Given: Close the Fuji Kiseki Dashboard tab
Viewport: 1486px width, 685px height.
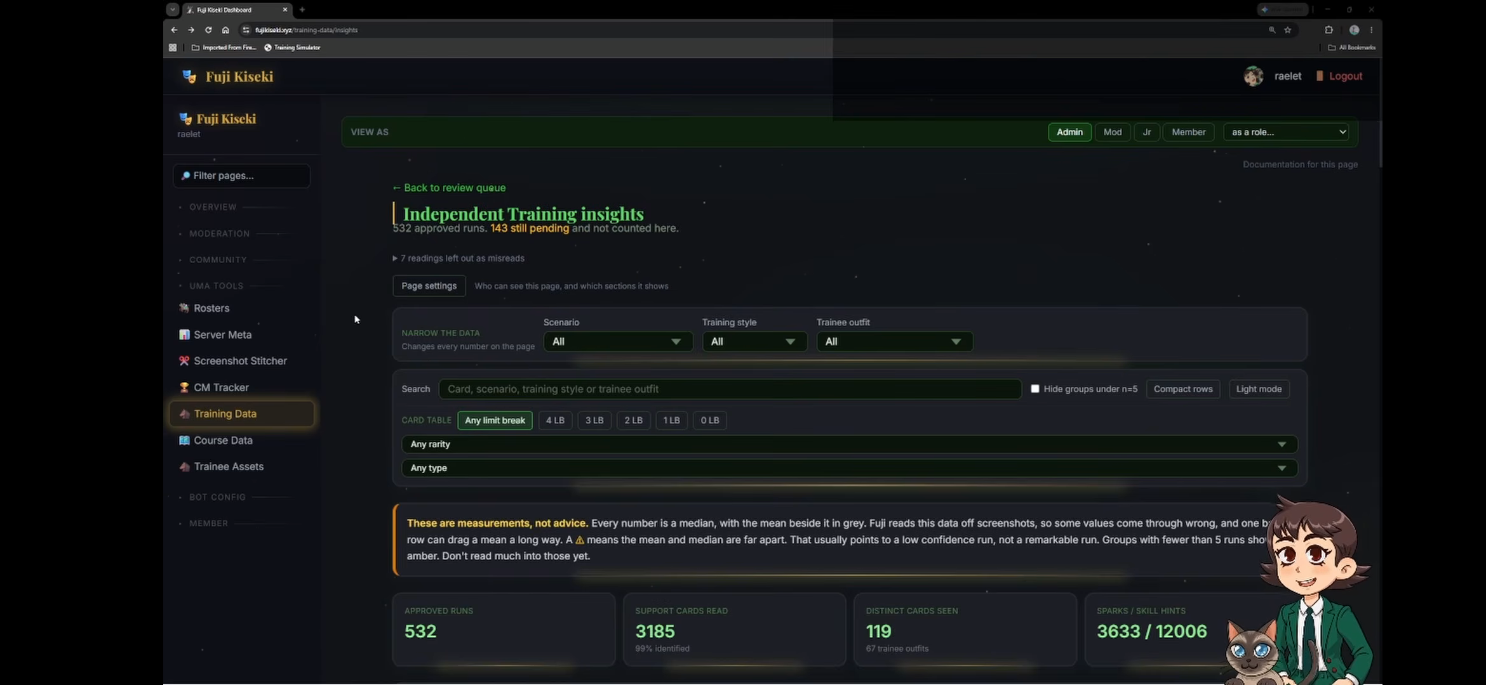Looking at the screenshot, I should 285,10.
